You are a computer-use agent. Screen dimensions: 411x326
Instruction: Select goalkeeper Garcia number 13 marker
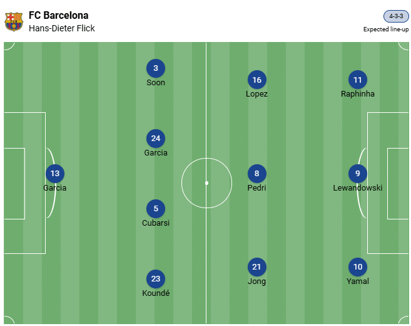click(x=55, y=174)
